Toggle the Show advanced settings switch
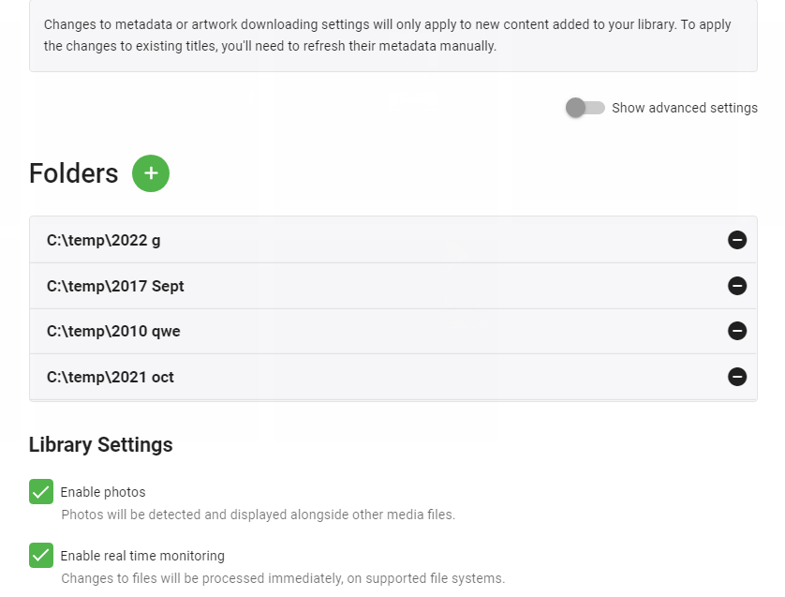 (585, 108)
